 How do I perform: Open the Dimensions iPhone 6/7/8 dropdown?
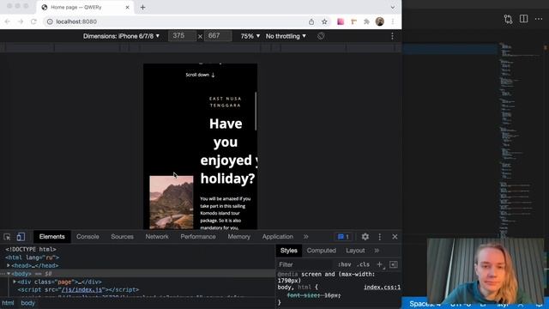click(x=121, y=36)
